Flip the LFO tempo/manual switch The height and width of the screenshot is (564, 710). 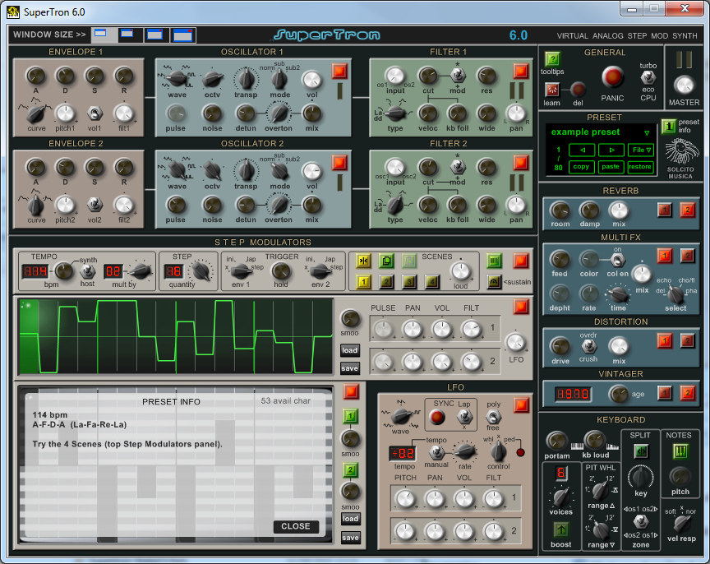(436, 452)
